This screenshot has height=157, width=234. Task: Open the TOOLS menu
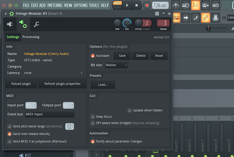(94, 5)
